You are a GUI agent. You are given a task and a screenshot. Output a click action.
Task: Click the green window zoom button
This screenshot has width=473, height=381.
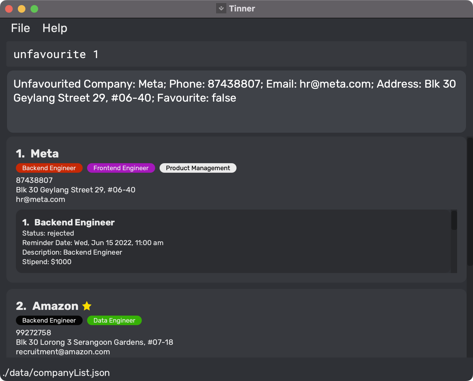pyautogui.click(x=34, y=9)
